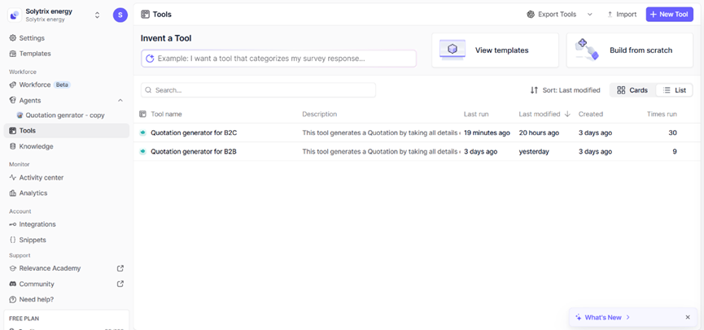Viewport: 704px width, 330px height.
Task: Open the workspace switcher chevrons
Action: pos(97,15)
